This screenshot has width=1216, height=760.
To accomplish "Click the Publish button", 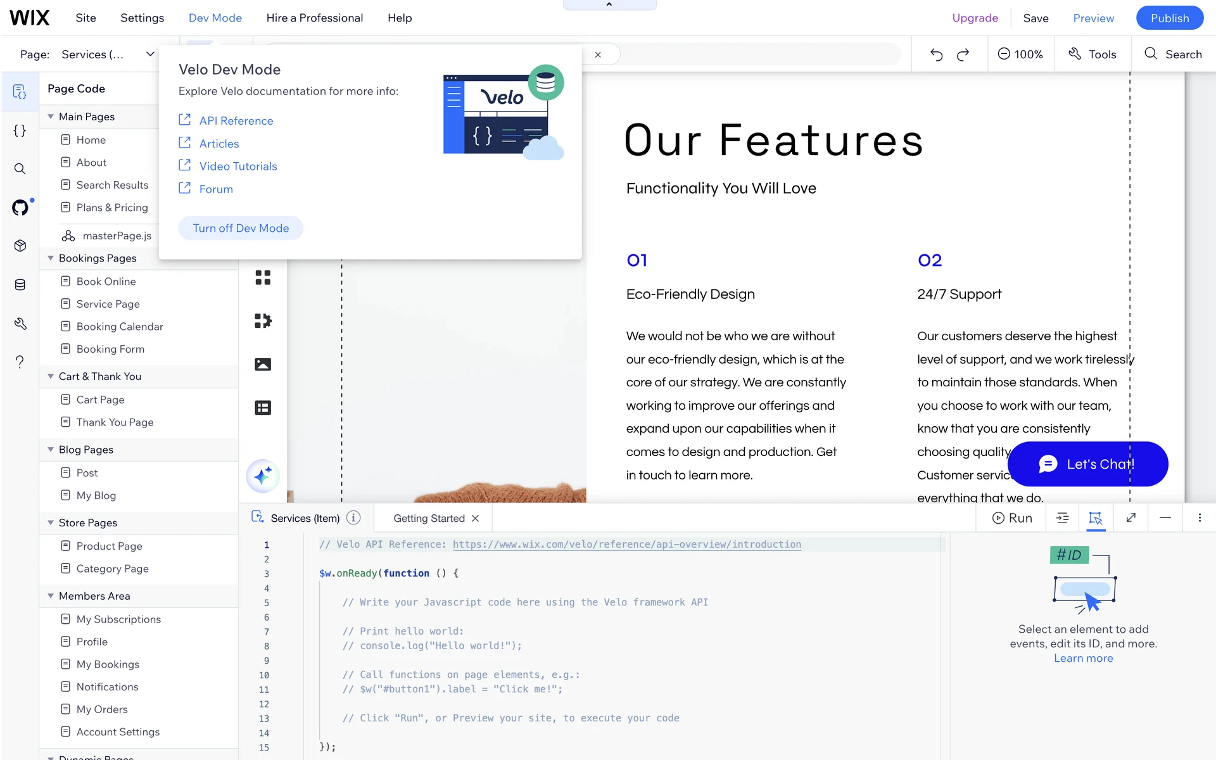I will (1169, 18).
